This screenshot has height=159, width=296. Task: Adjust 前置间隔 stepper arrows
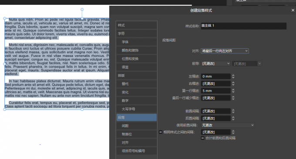pos(233,111)
